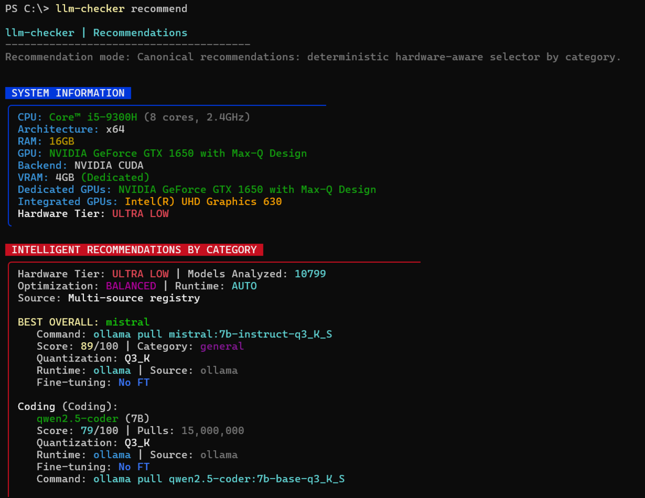Click the SYSTEM INFORMATION header badge
This screenshot has height=498, width=645.
[68, 93]
